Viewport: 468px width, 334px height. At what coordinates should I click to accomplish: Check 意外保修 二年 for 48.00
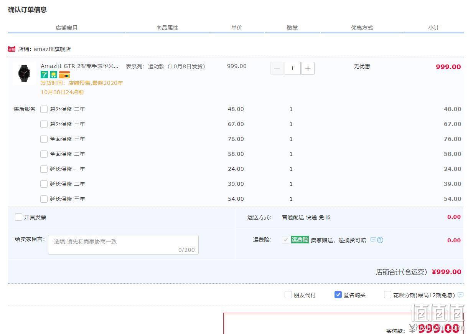pos(44,109)
